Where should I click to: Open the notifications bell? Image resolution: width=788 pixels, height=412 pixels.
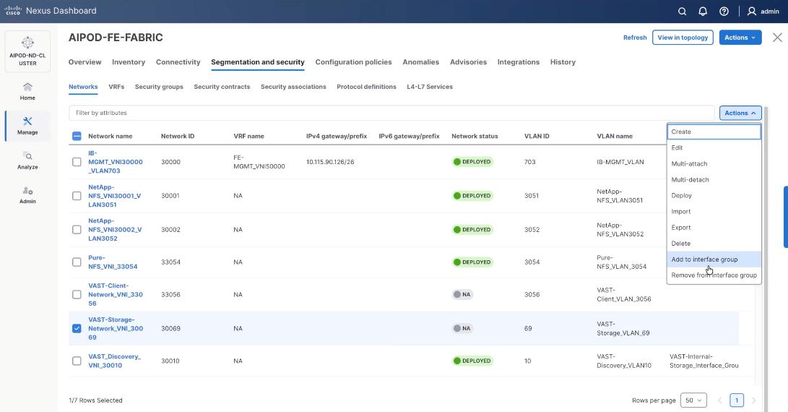703,12
